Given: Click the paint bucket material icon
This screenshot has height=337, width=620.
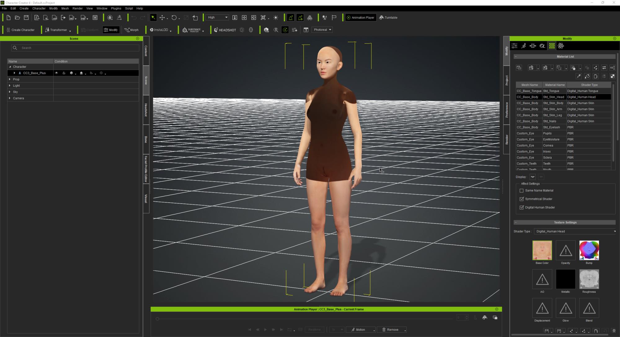Looking at the screenshot, I should [x=587, y=76].
